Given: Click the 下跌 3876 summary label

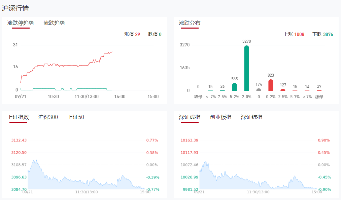Looking at the screenshot, I should (322, 34).
